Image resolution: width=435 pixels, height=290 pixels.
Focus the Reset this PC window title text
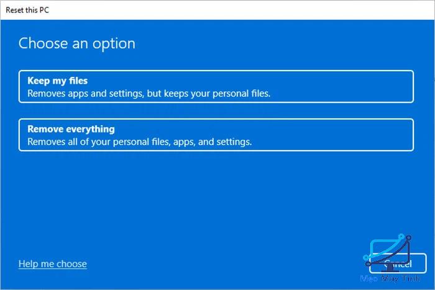point(27,10)
